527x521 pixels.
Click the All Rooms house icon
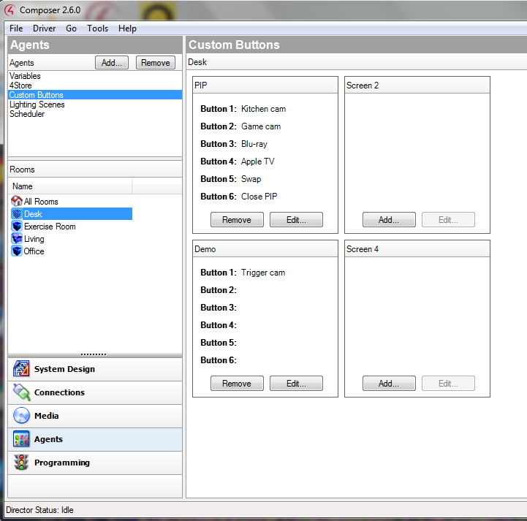(17, 201)
